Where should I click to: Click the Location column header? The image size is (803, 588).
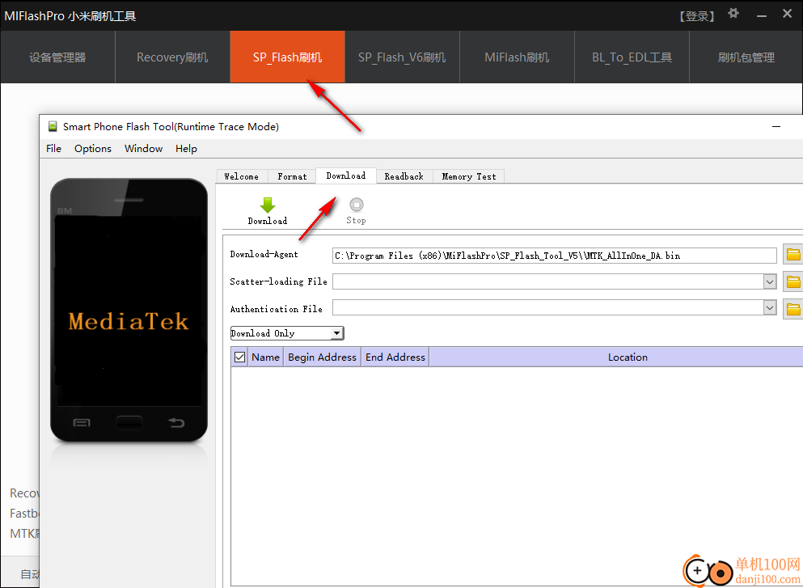615,357
